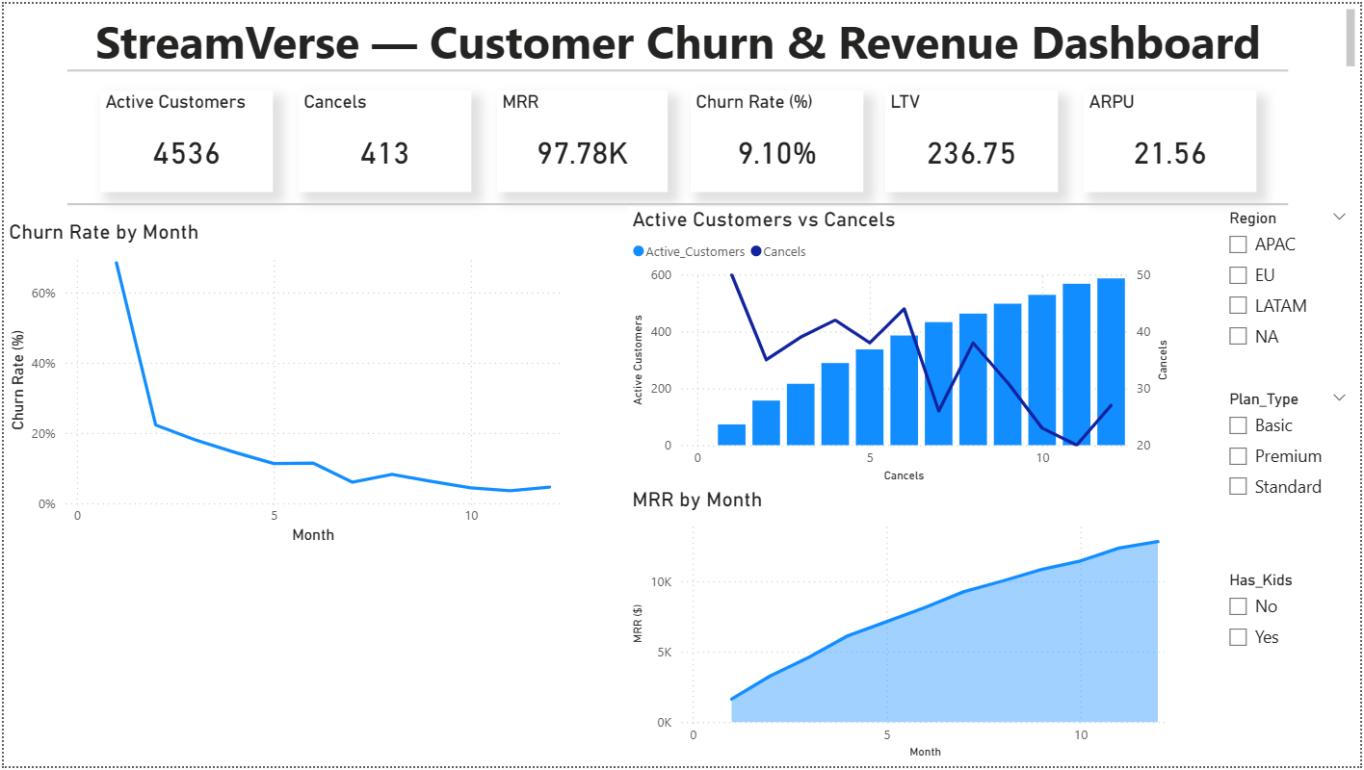Click the ARPU value 21.56

coord(1170,153)
